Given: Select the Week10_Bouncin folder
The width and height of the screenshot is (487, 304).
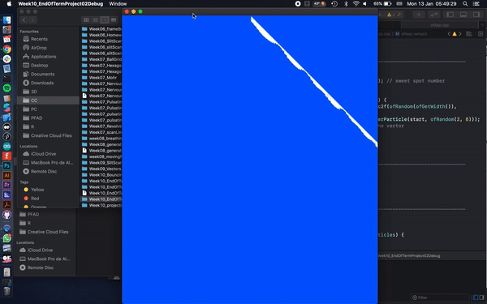Looking at the screenshot, I should click(101, 174).
